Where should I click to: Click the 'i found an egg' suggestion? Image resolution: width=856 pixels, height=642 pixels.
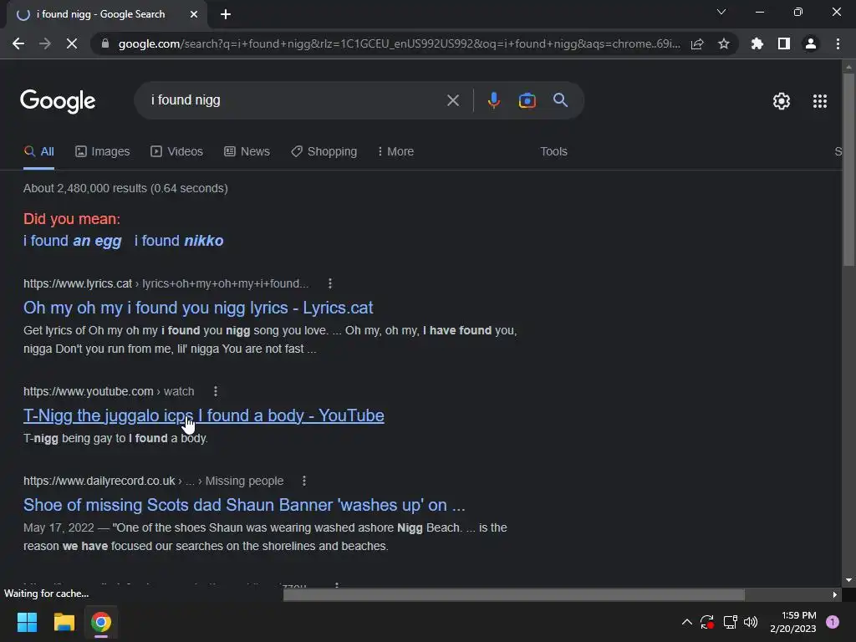(x=73, y=241)
